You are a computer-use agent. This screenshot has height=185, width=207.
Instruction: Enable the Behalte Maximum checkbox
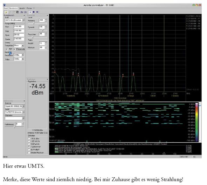click(x=29, y=153)
